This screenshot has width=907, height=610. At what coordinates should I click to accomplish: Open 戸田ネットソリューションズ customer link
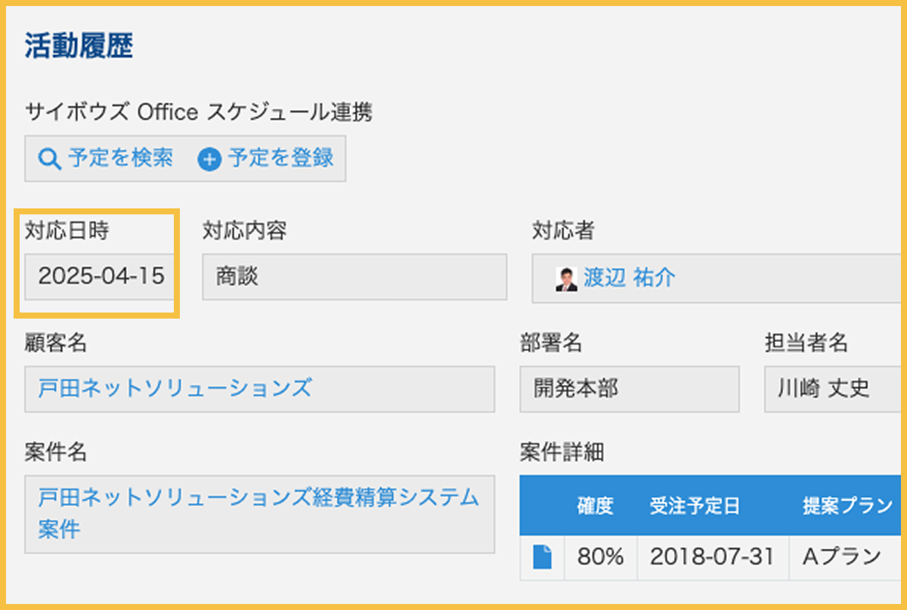coord(175,388)
